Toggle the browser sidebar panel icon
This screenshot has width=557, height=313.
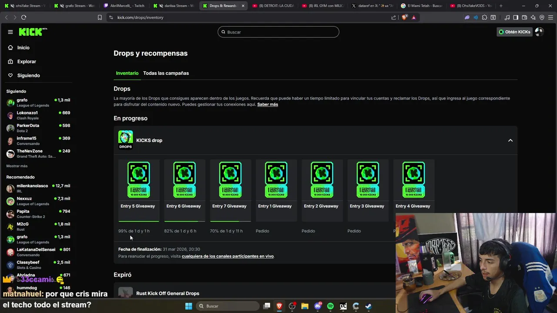click(x=516, y=17)
